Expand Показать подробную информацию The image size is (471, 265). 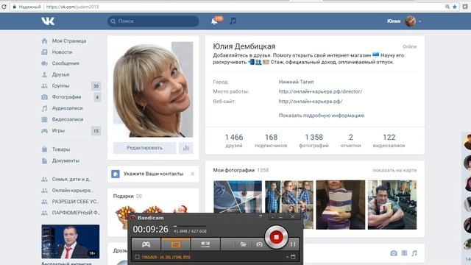322,116
